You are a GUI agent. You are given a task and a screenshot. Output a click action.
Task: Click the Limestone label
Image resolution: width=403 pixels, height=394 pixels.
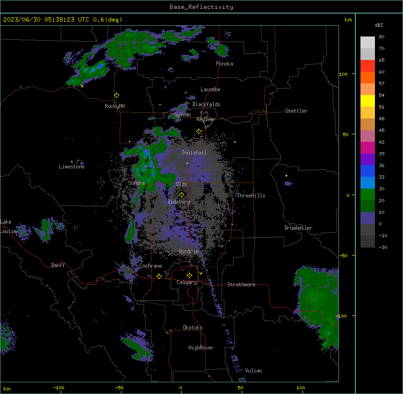[72, 167]
